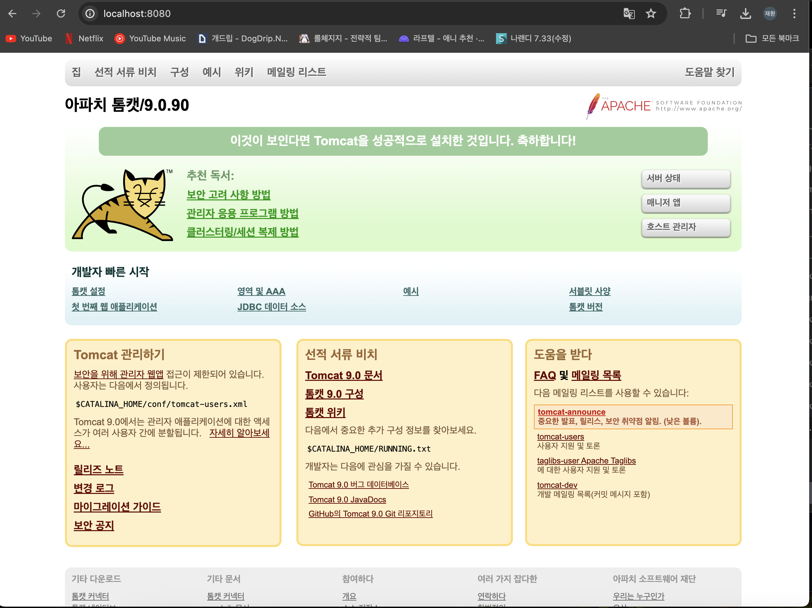Go back with the browser back arrow
The height and width of the screenshot is (608, 812).
click(13, 14)
